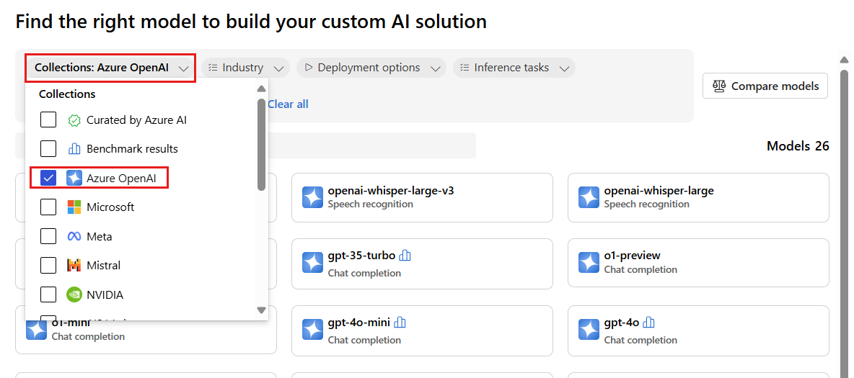Open the openai-whisper-large model card
This screenshot has height=378, width=854.
coord(697,197)
